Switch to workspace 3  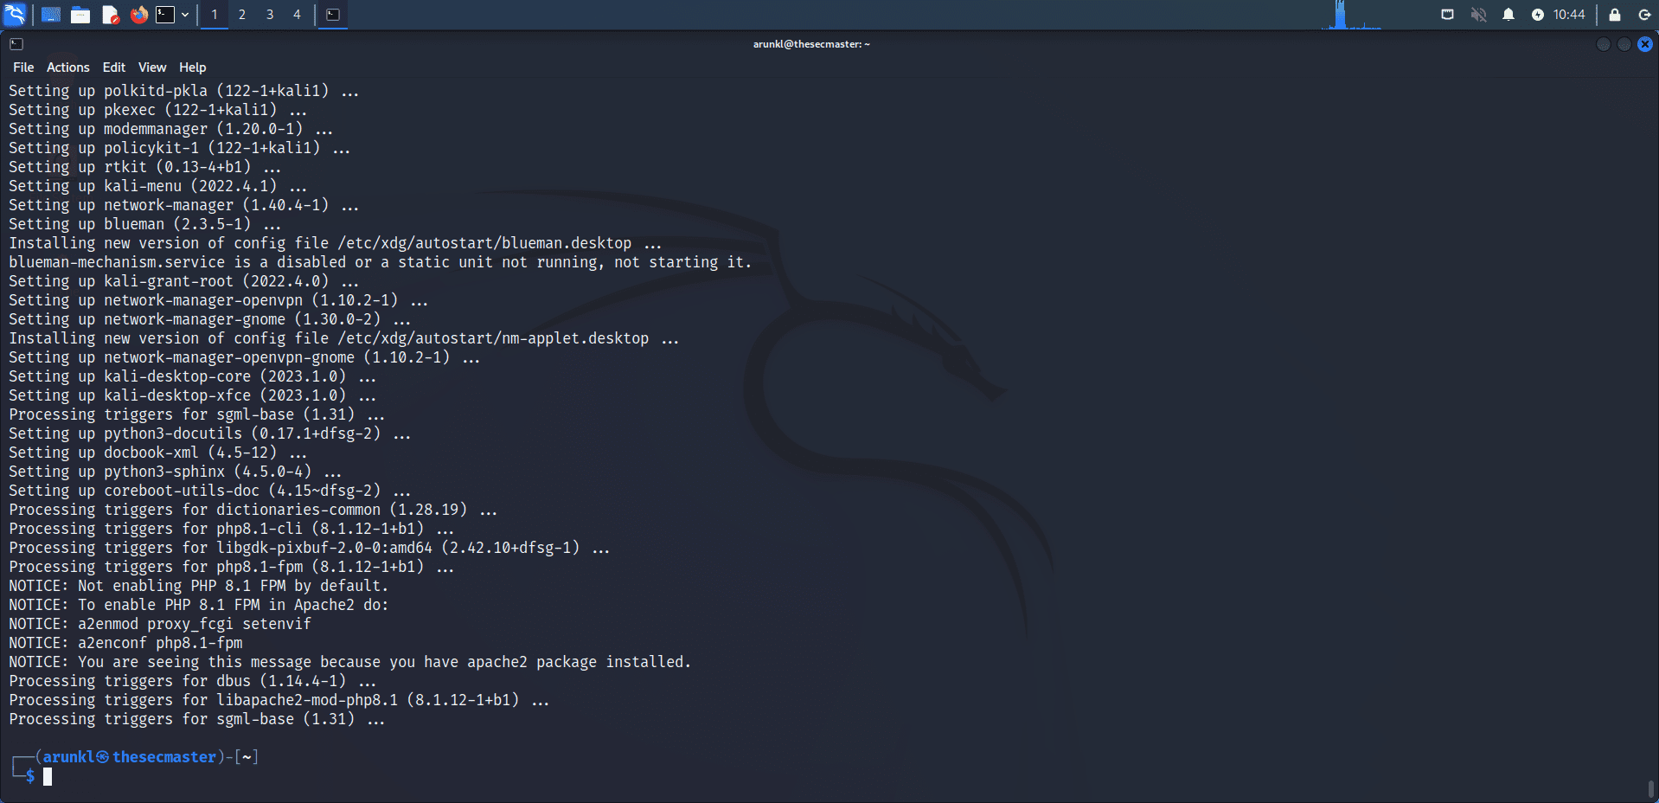[270, 15]
